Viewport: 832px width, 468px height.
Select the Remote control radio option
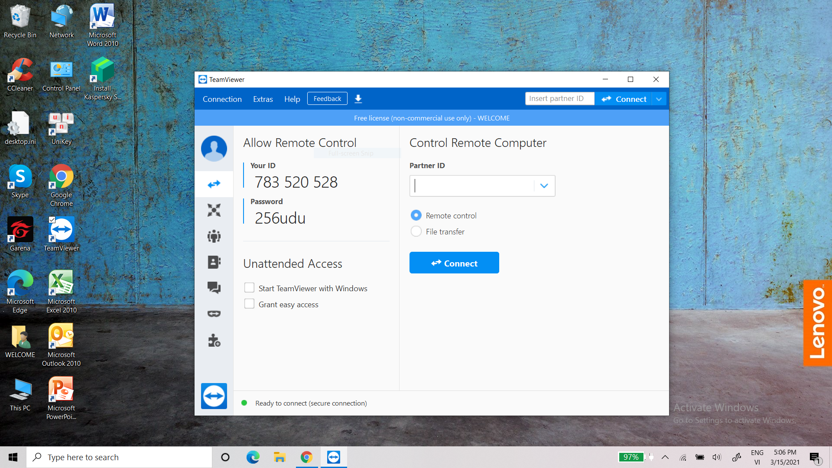[416, 215]
